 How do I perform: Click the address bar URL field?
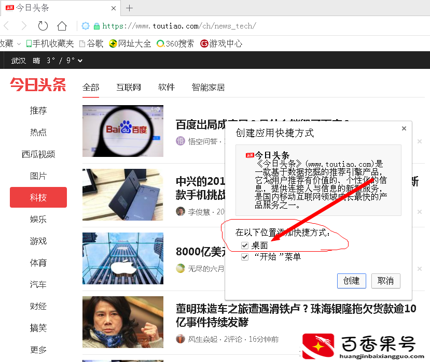[179, 26]
